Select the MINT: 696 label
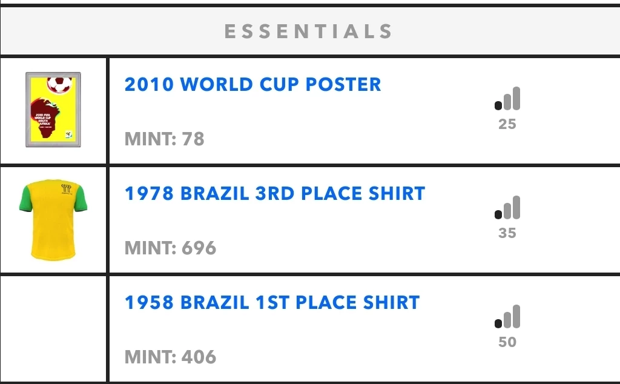The width and height of the screenshot is (620, 384). (x=170, y=248)
